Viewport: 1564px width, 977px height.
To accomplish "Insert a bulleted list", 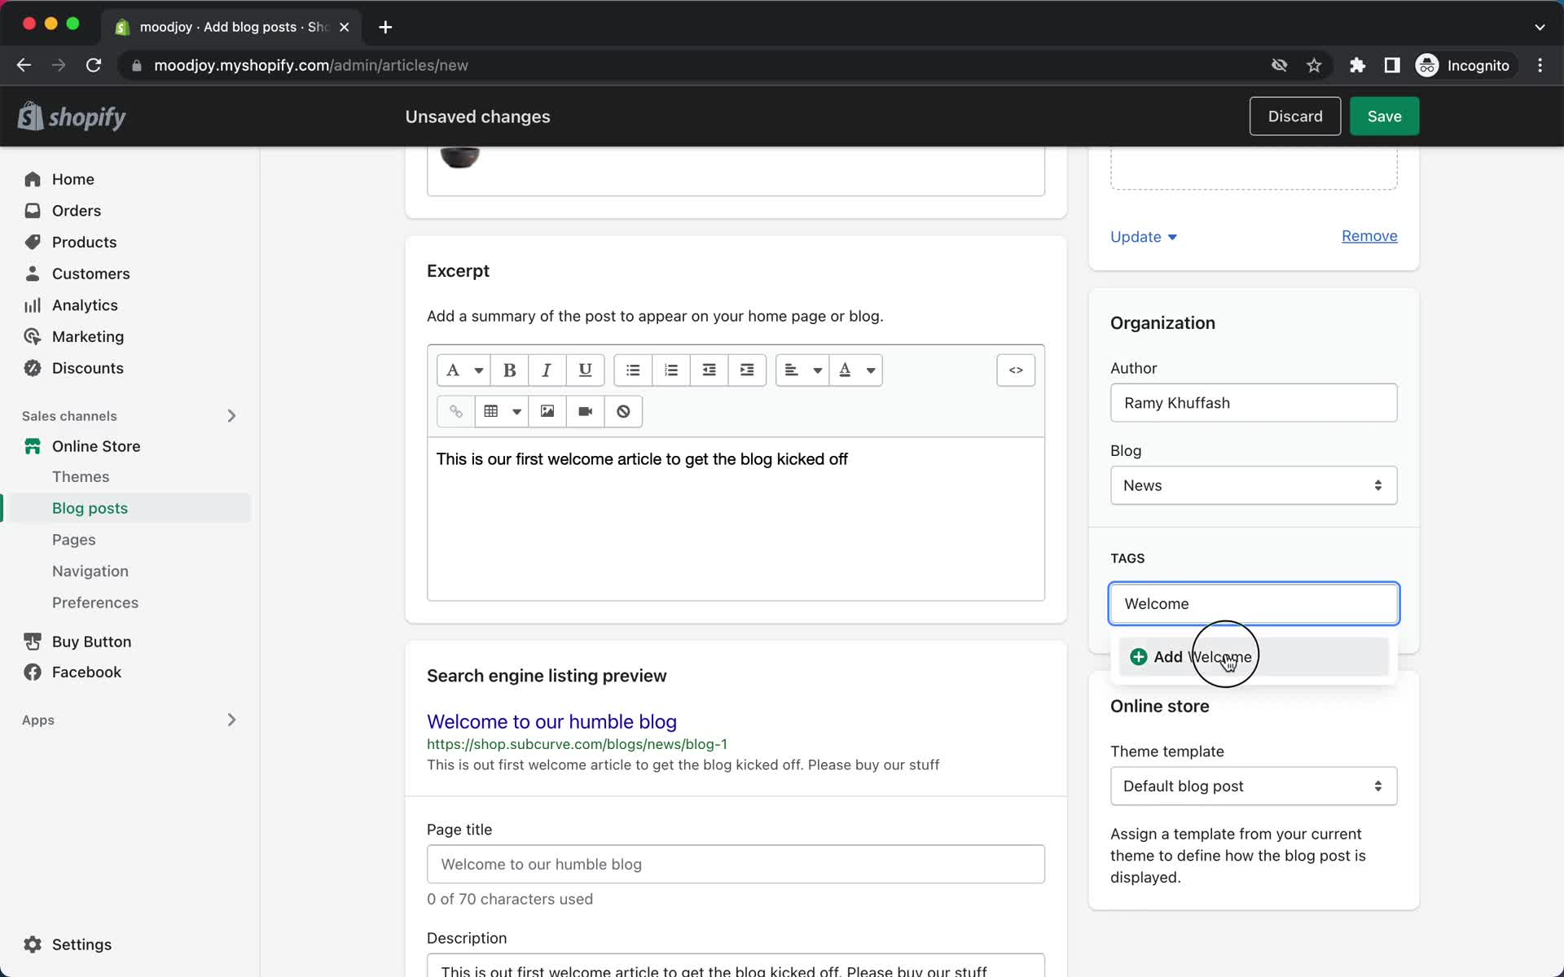I will coord(633,370).
